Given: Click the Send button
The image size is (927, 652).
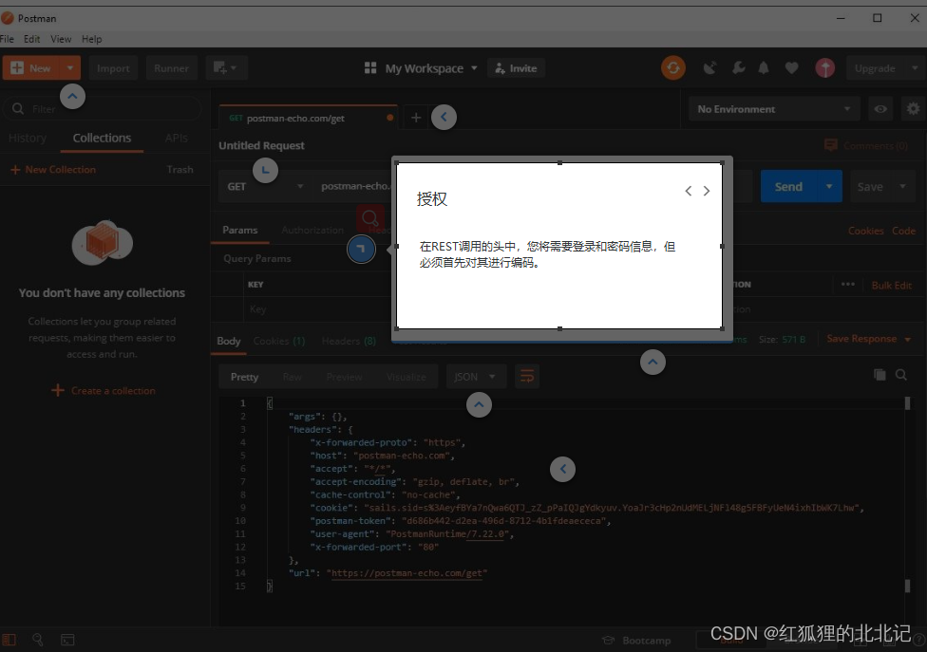Looking at the screenshot, I should [x=788, y=186].
